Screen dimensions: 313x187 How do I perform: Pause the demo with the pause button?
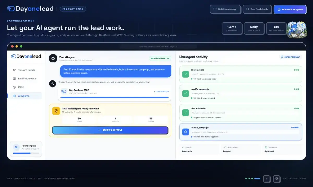click(267, 179)
